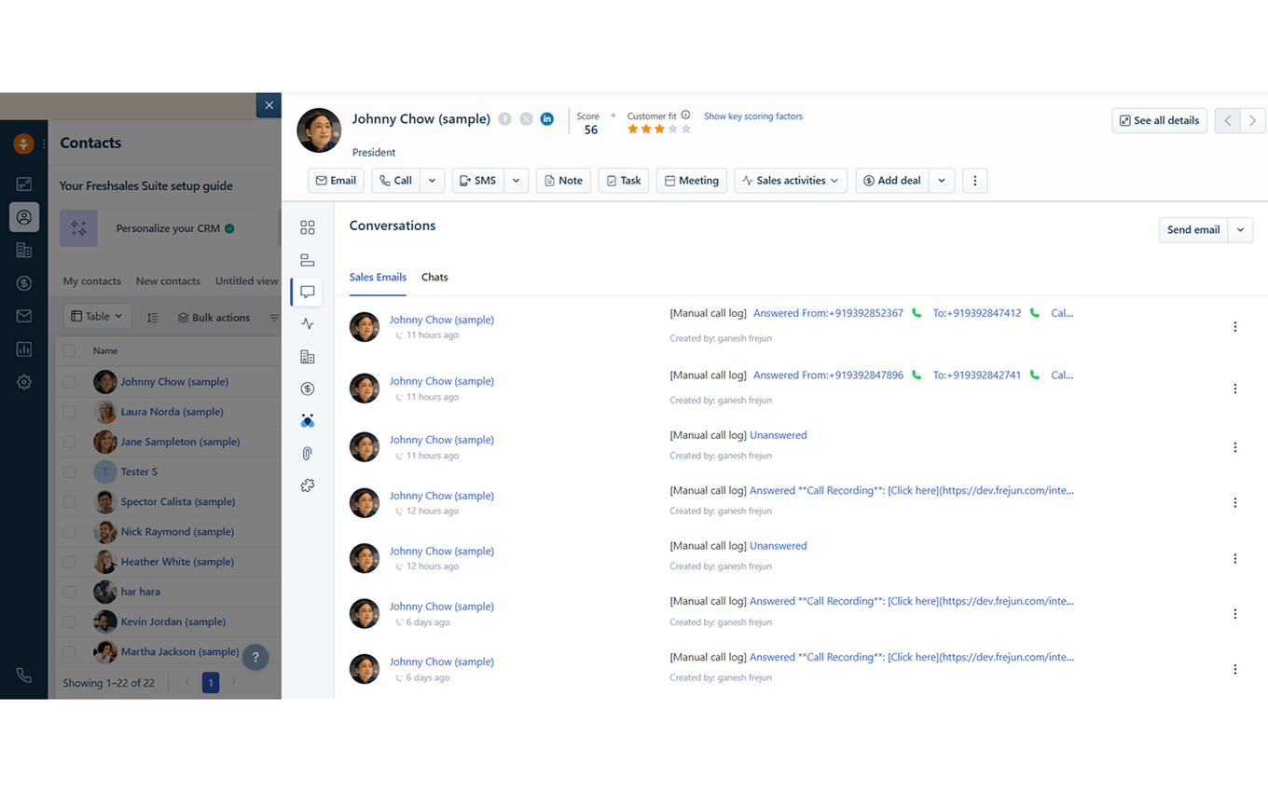The image size is (1268, 792).
Task: Open the Untitled view tab
Action: [x=246, y=281]
